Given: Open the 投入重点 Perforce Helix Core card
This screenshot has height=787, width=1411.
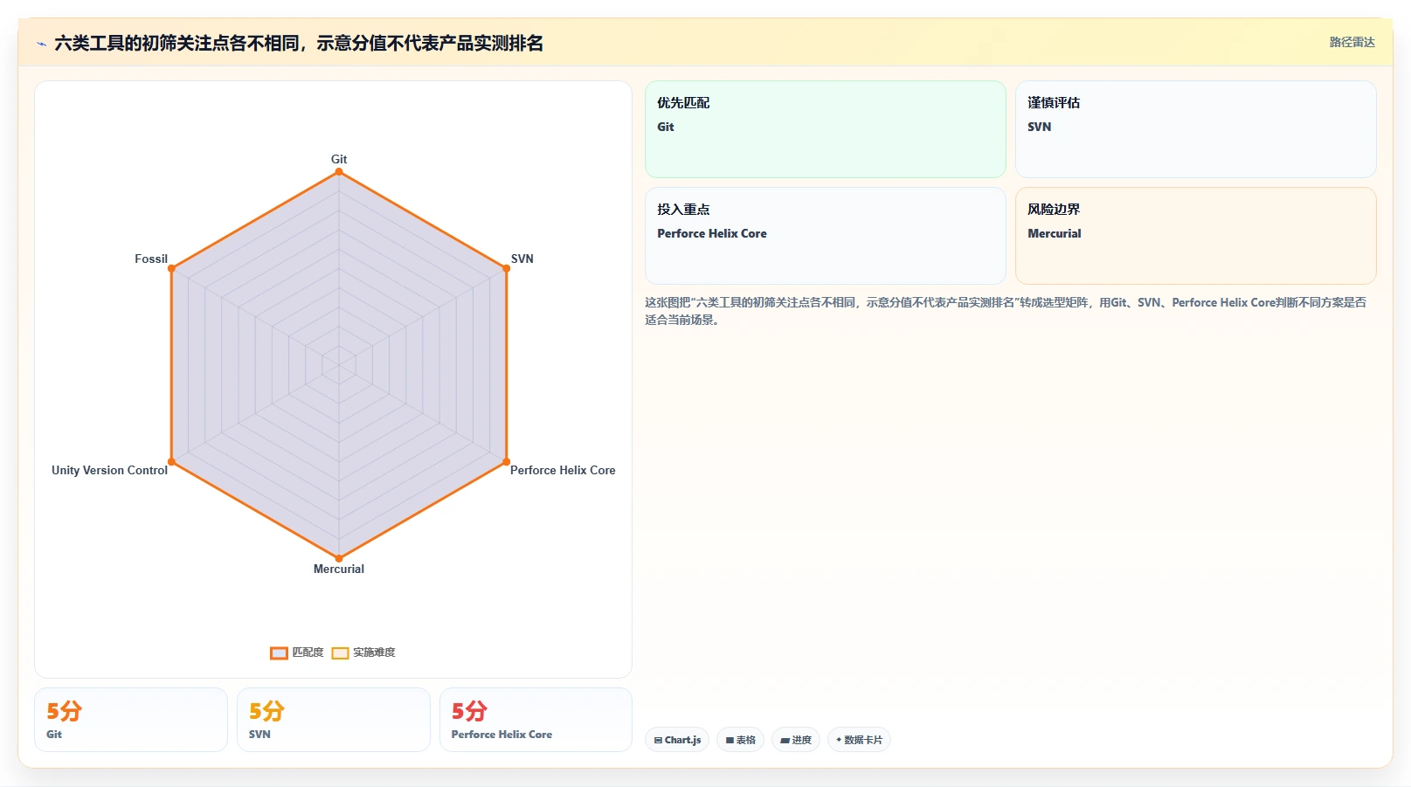Looking at the screenshot, I should (x=826, y=236).
